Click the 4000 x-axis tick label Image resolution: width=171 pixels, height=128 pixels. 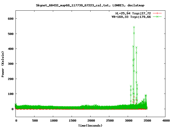(x=166, y=121)
